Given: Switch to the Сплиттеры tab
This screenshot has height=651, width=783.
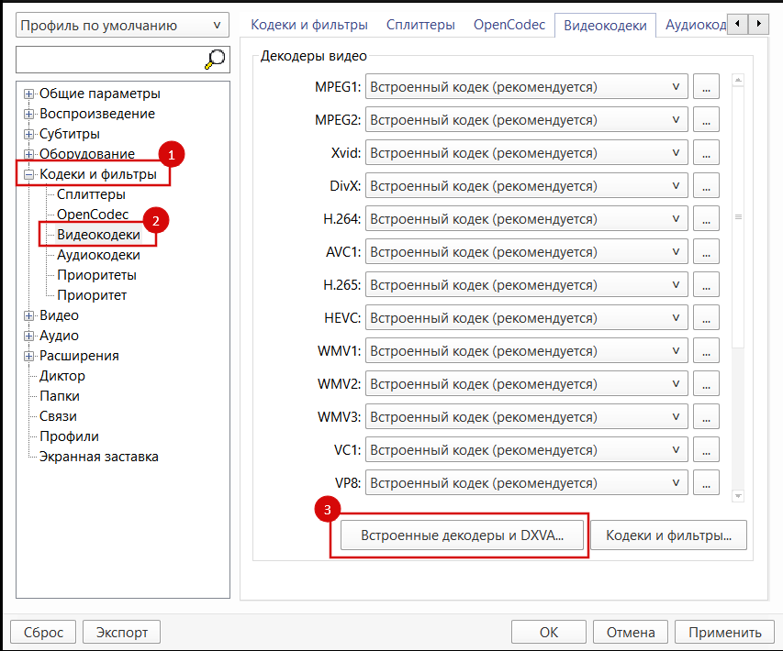Looking at the screenshot, I should pos(420,25).
